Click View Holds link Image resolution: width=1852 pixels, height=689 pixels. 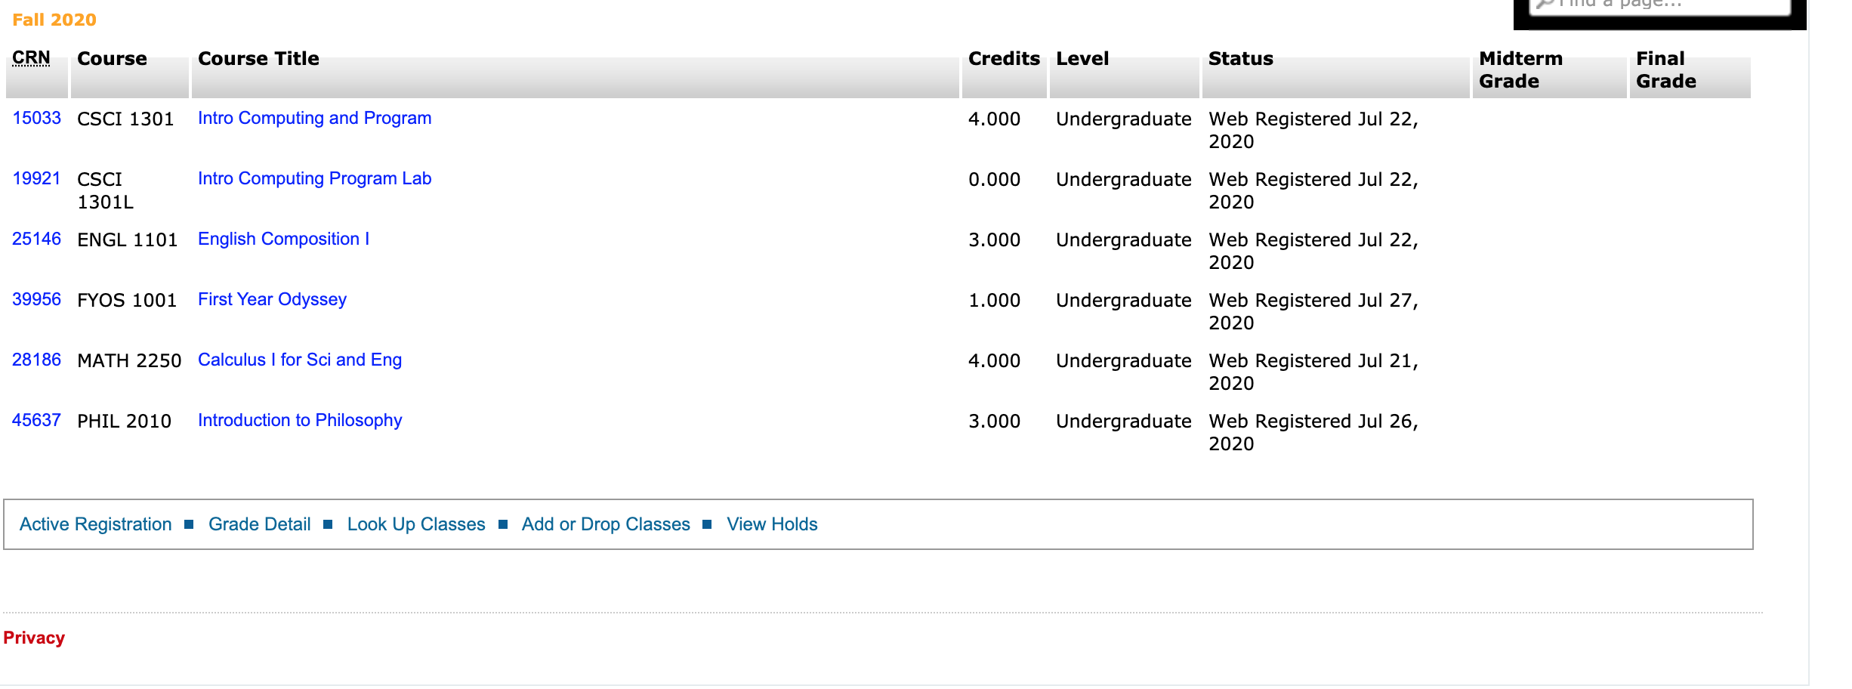772,524
